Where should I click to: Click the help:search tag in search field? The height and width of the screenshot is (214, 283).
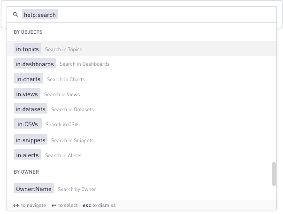[x=40, y=14]
